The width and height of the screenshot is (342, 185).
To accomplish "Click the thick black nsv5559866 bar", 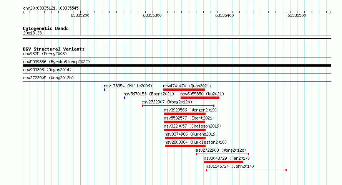I will point(177,65).
